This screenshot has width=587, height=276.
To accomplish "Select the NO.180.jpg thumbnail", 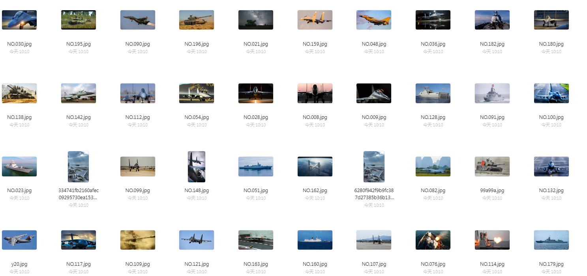I will [551, 20].
